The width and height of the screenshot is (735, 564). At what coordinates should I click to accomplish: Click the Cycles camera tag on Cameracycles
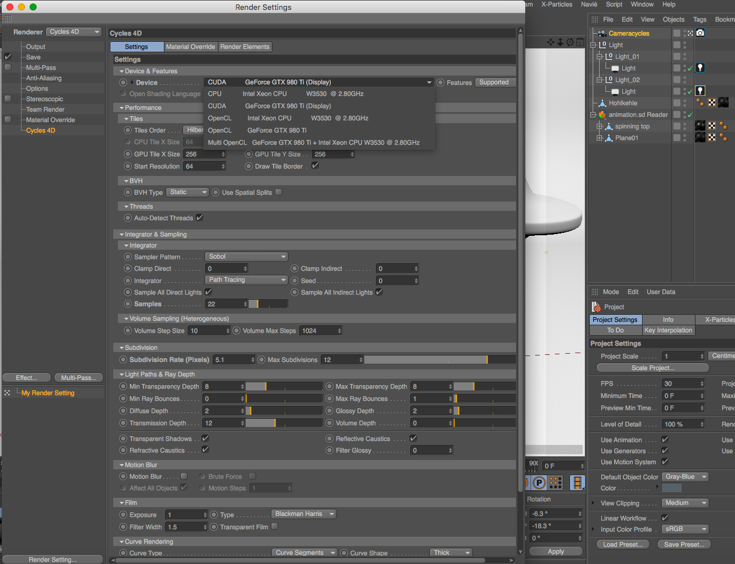coord(700,33)
